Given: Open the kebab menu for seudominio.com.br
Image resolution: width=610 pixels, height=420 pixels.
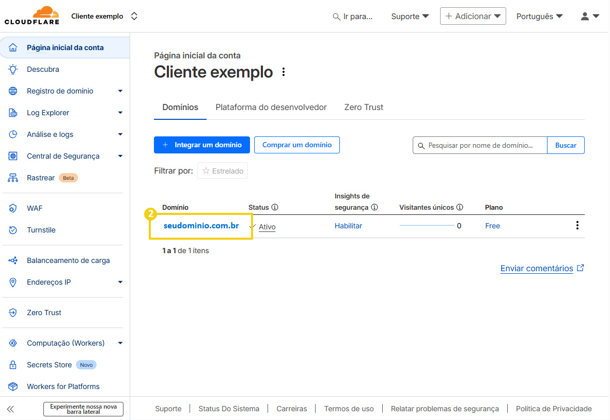Looking at the screenshot, I should click(577, 226).
